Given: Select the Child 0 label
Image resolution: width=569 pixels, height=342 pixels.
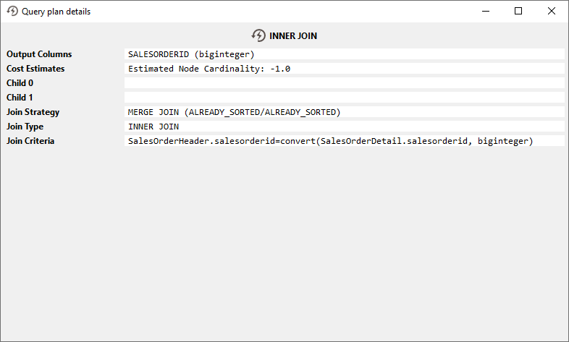Looking at the screenshot, I should 20,83.
